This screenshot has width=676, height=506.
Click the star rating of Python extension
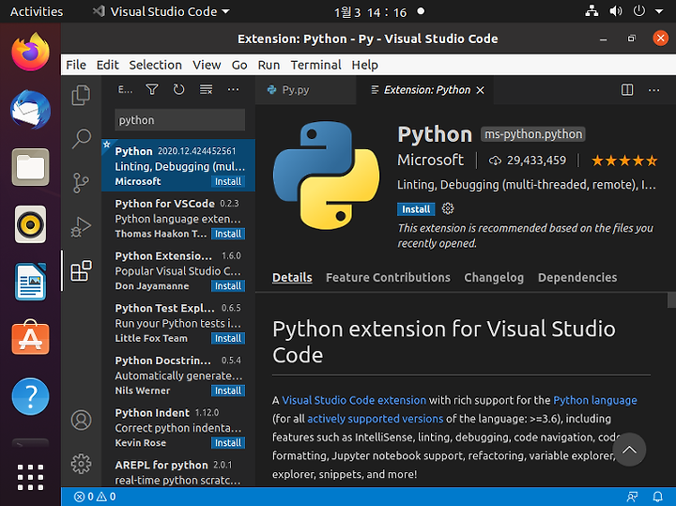tap(624, 161)
